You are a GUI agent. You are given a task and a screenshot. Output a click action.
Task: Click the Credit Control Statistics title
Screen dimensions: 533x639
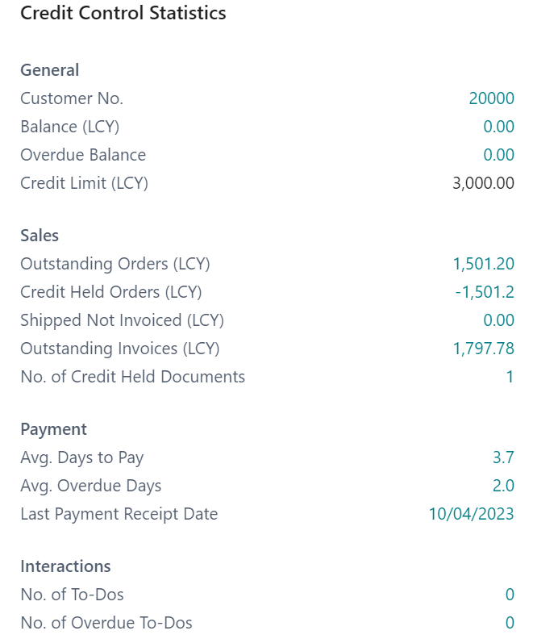[123, 13]
